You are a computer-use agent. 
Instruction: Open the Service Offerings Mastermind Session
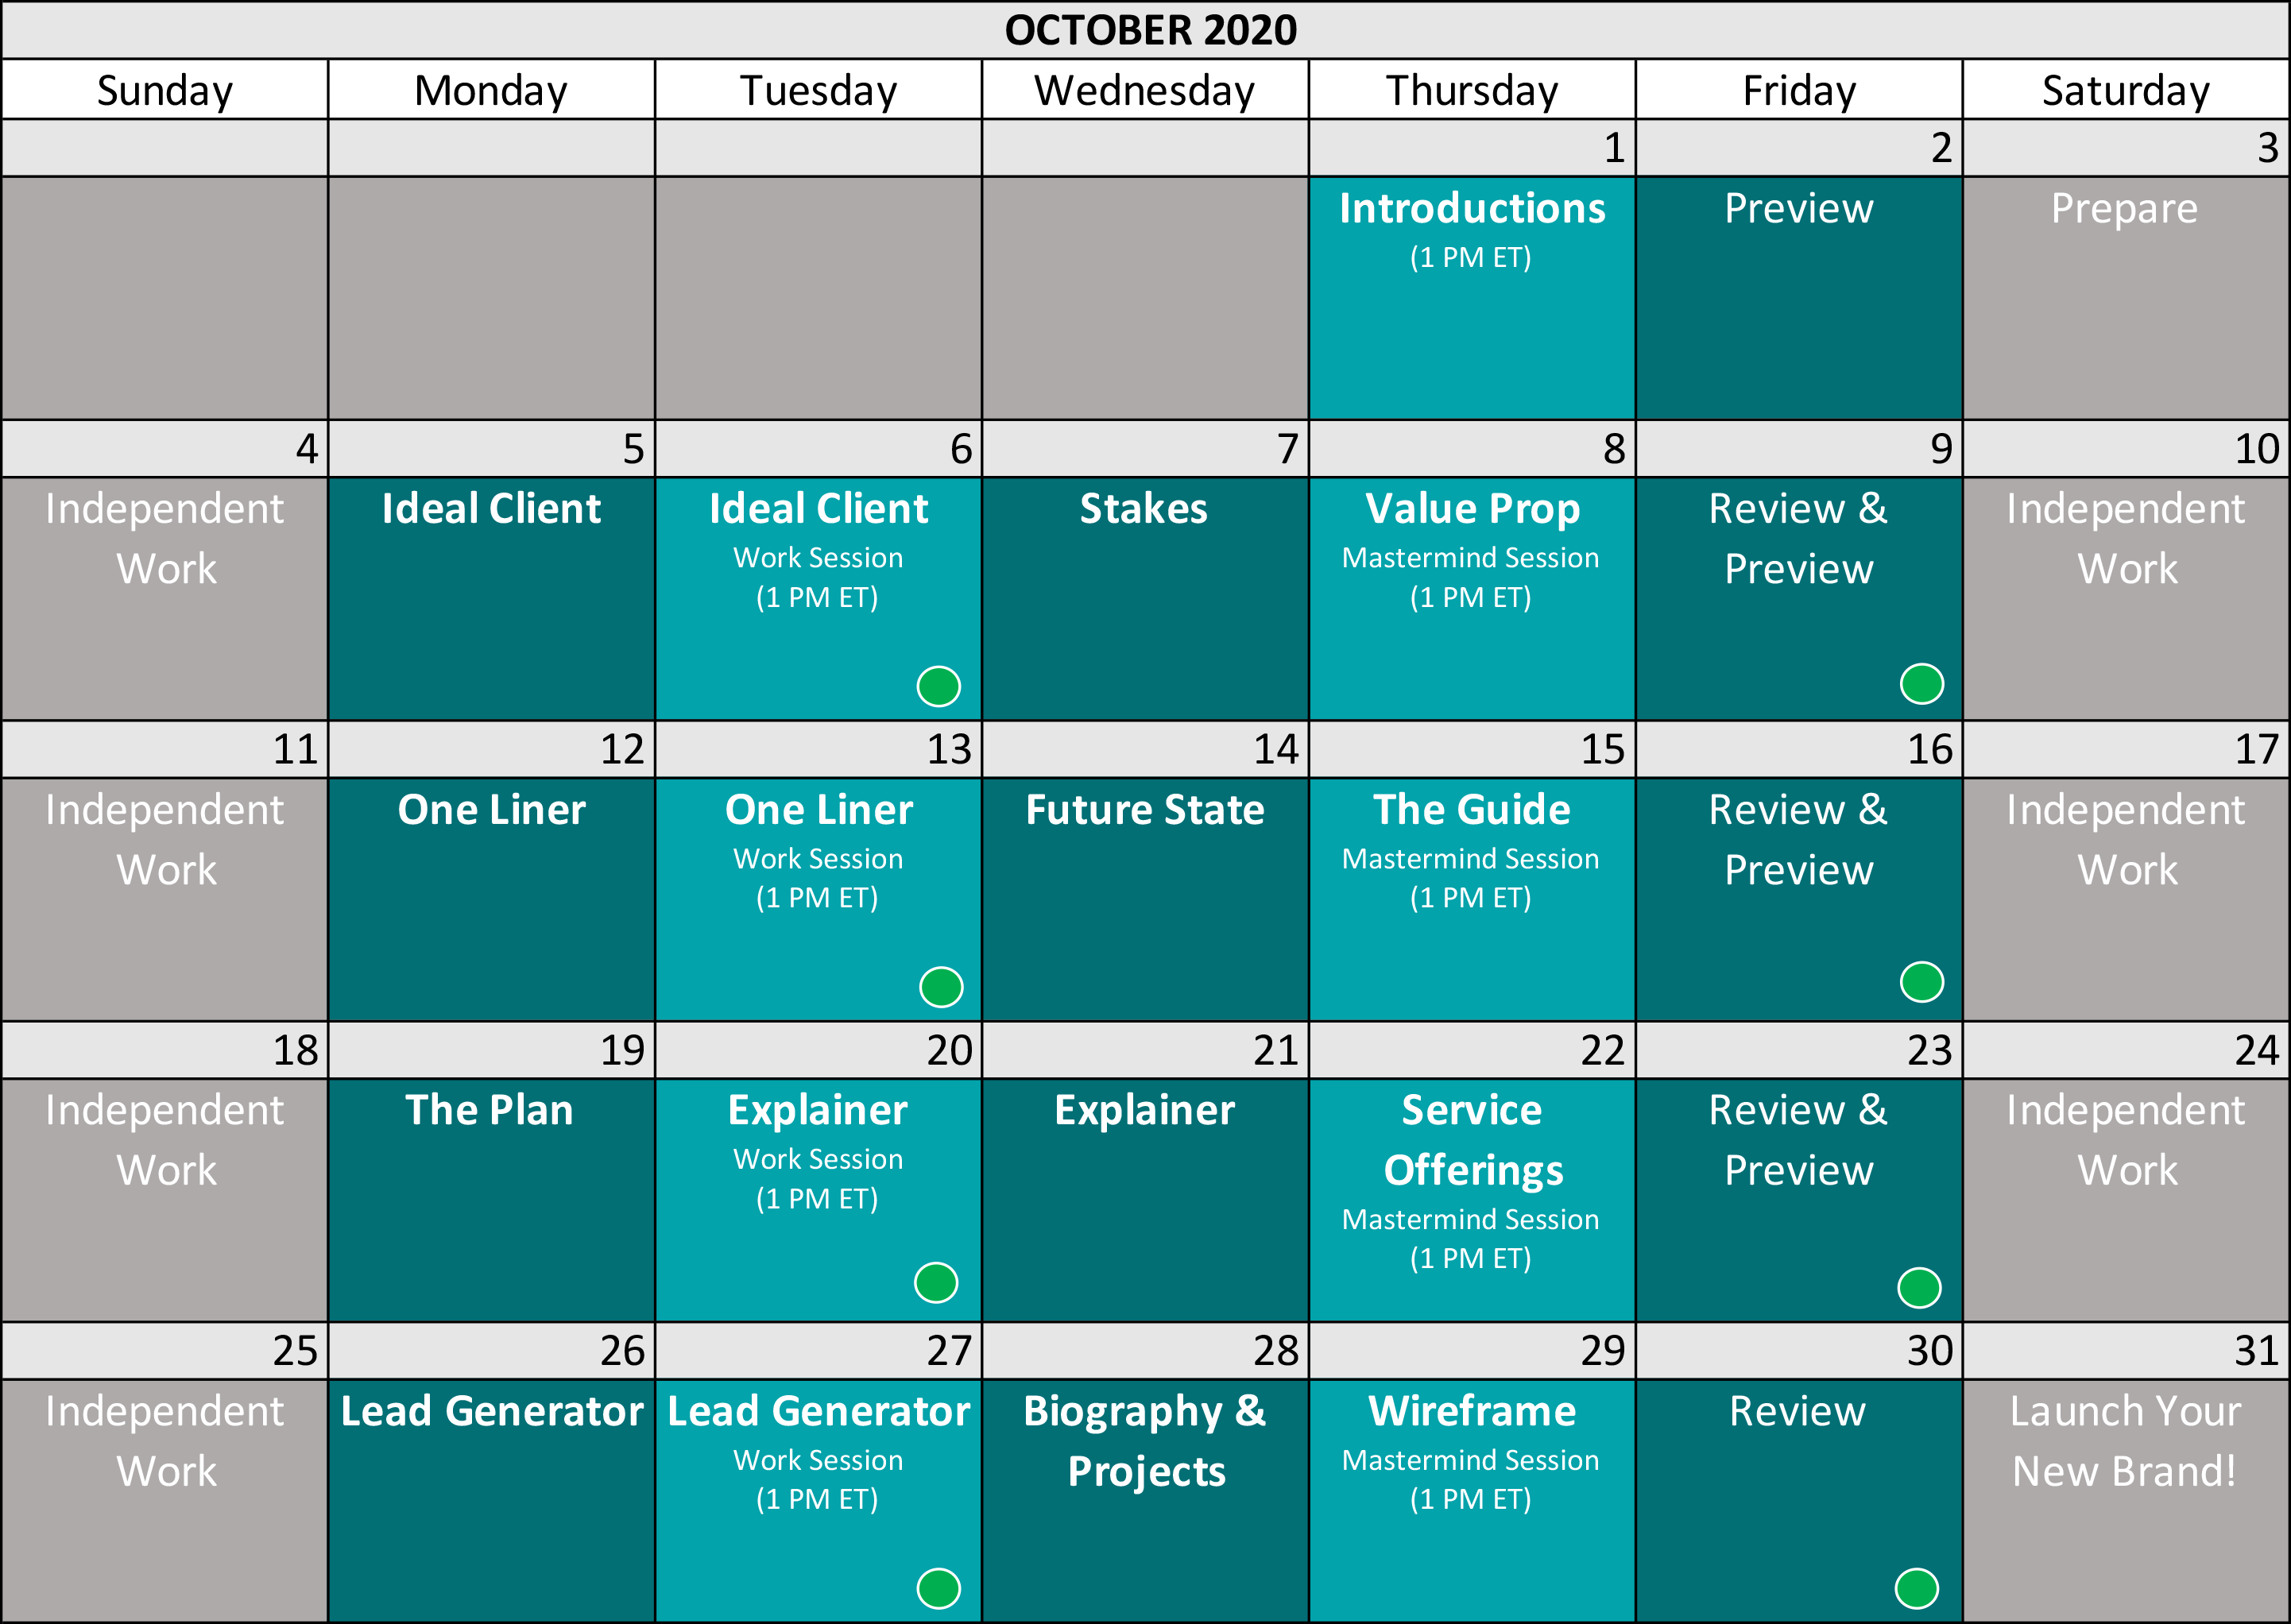pyautogui.click(x=1472, y=1200)
